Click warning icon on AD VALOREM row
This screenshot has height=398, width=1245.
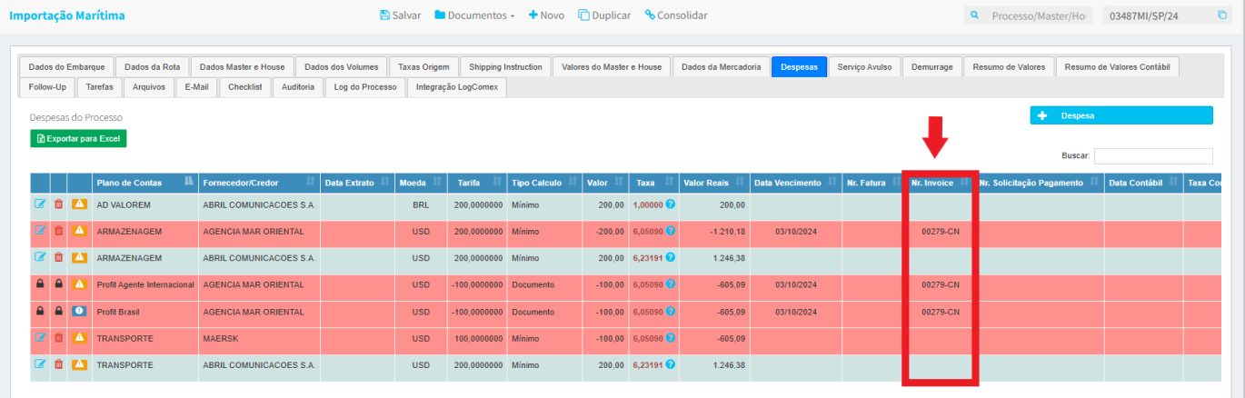pyautogui.click(x=80, y=204)
